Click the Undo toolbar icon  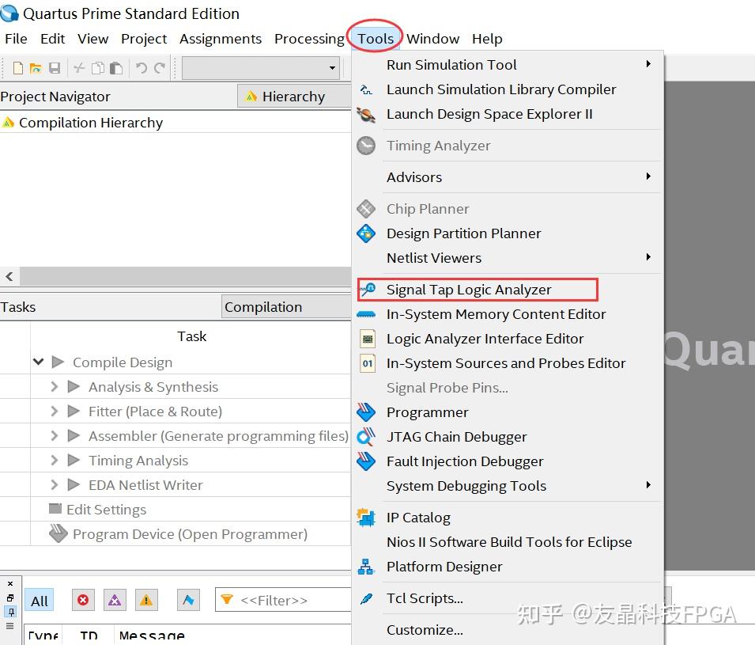pos(141,68)
